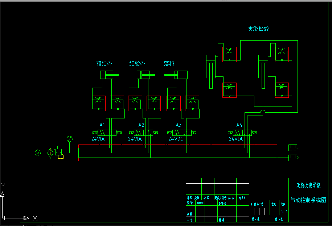
Task: Select upper throttle valve beside right clamp cylinder
Action: [282, 55]
